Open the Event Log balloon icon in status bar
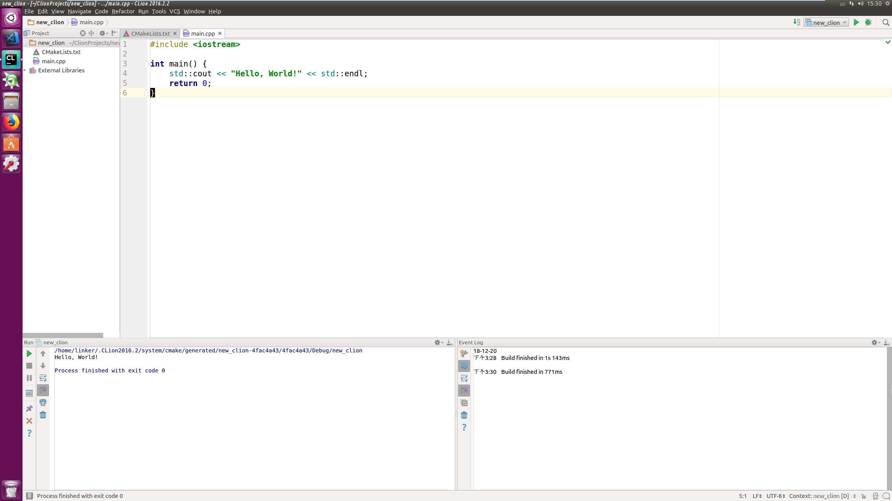The width and height of the screenshot is (892, 501). (886, 496)
